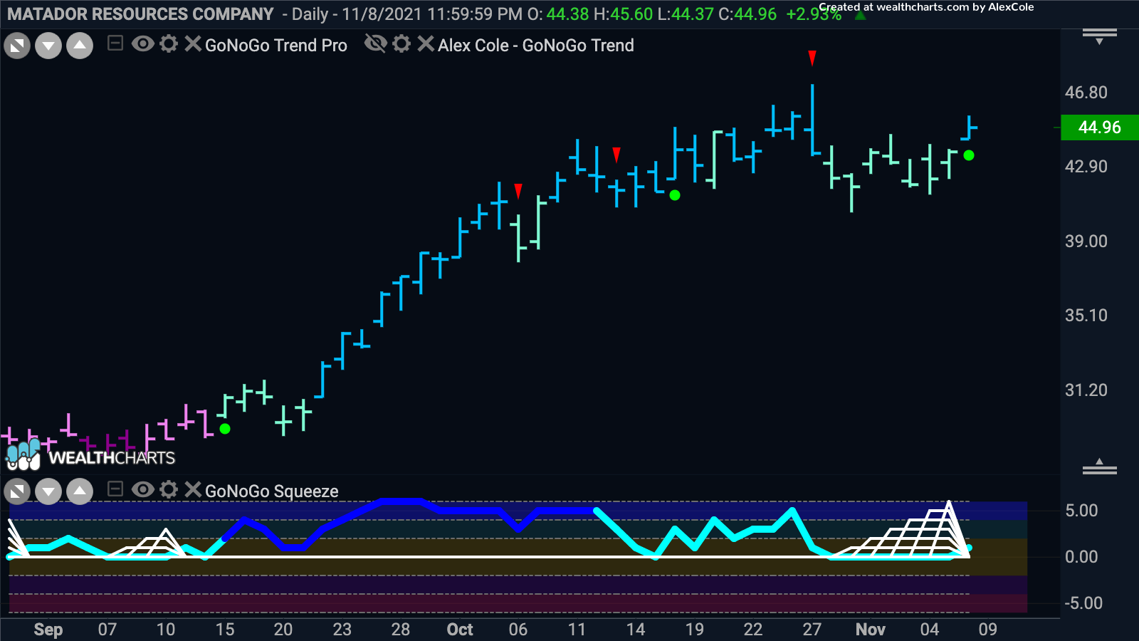
Task: Click the green 44.96 current price tag
Action: [x=1100, y=127]
